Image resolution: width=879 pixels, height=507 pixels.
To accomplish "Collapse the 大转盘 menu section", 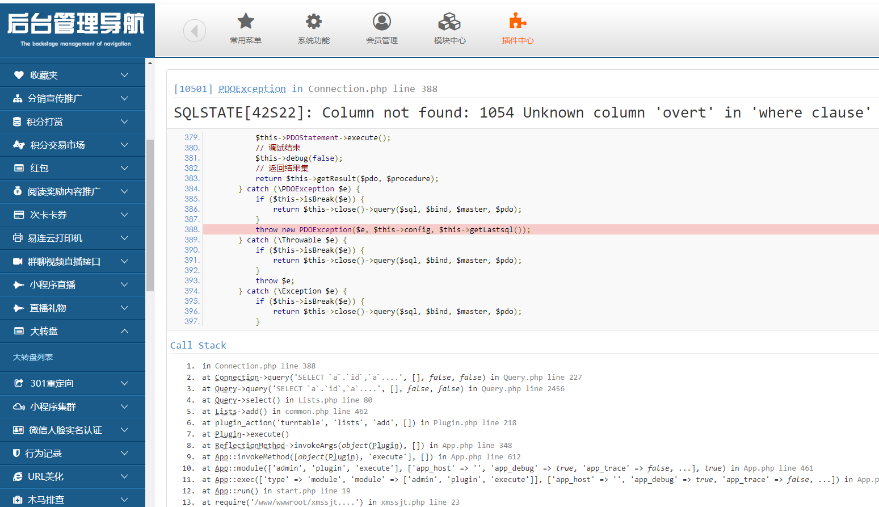I will (x=124, y=331).
